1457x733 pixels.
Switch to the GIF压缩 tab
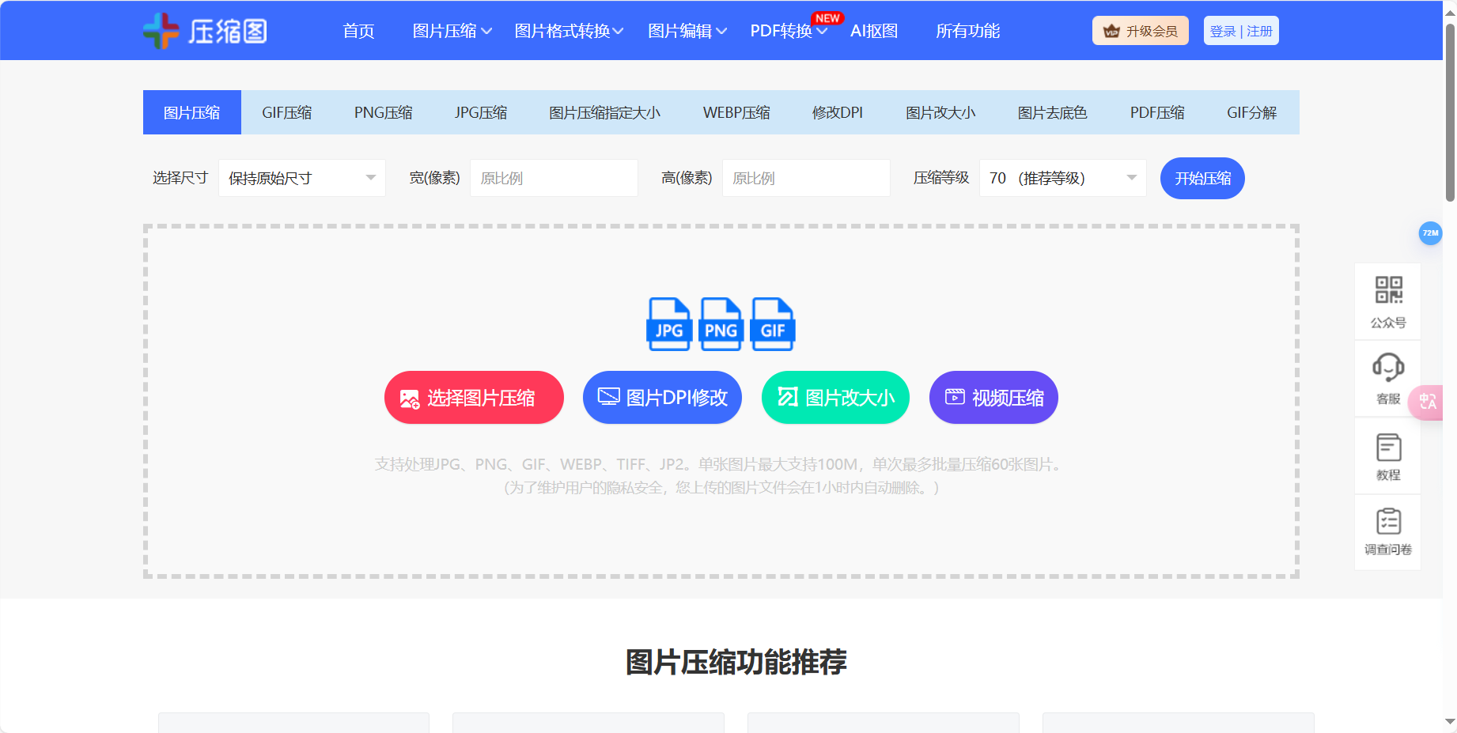click(287, 112)
